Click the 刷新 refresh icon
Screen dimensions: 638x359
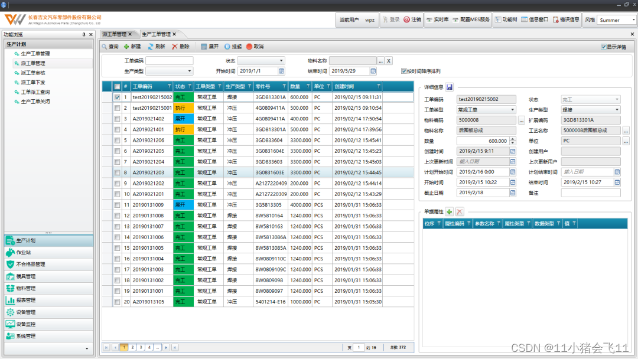[x=151, y=47]
